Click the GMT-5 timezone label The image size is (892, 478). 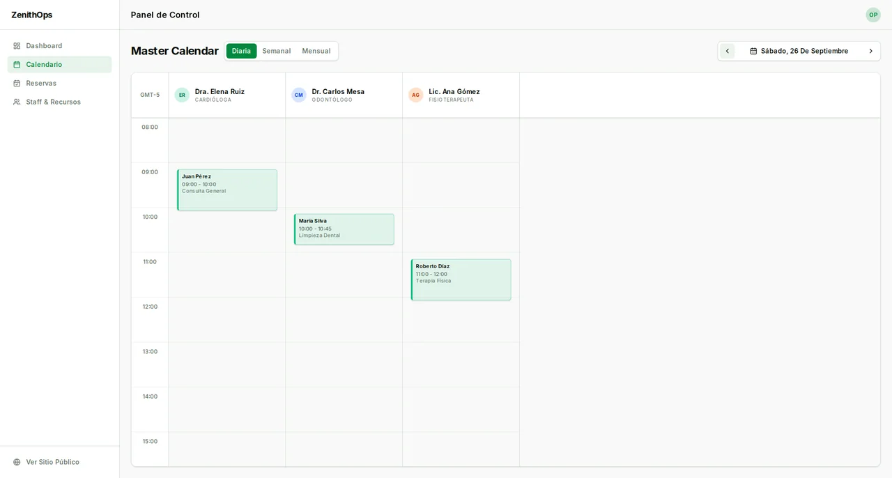coord(150,95)
